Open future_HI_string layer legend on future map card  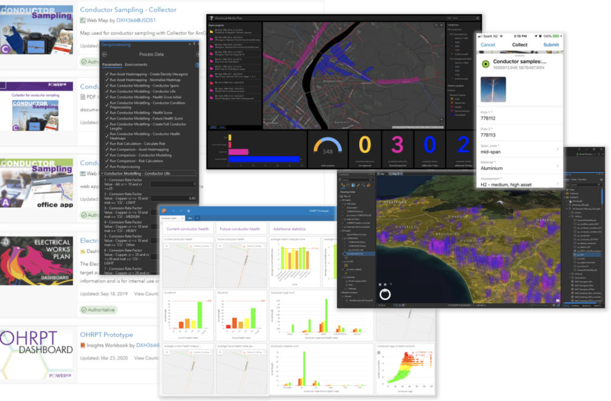[254, 246]
